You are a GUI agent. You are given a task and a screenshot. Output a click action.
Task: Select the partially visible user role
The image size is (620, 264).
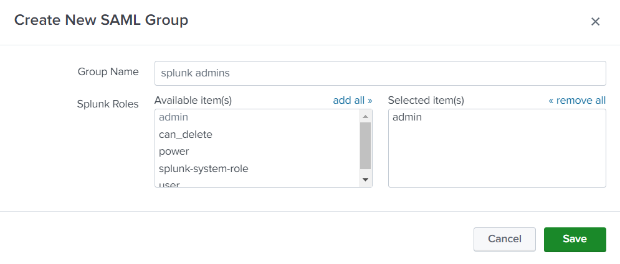169,184
